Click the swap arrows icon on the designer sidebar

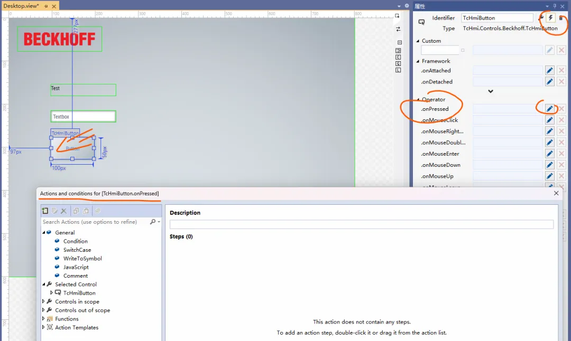[399, 29]
